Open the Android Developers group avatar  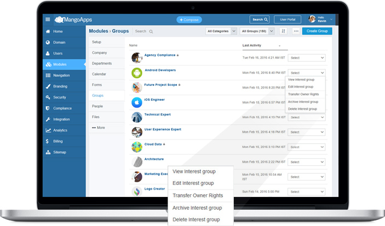pyautogui.click(x=137, y=73)
